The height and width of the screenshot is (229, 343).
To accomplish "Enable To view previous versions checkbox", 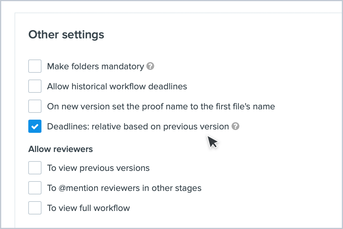I will click(x=35, y=168).
